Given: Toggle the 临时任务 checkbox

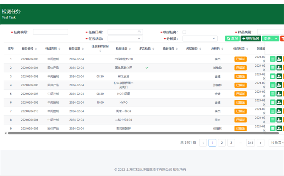Looking at the screenshot, I should point(184,32).
